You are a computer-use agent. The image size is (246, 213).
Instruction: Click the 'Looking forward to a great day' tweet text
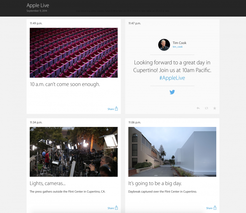(x=172, y=66)
